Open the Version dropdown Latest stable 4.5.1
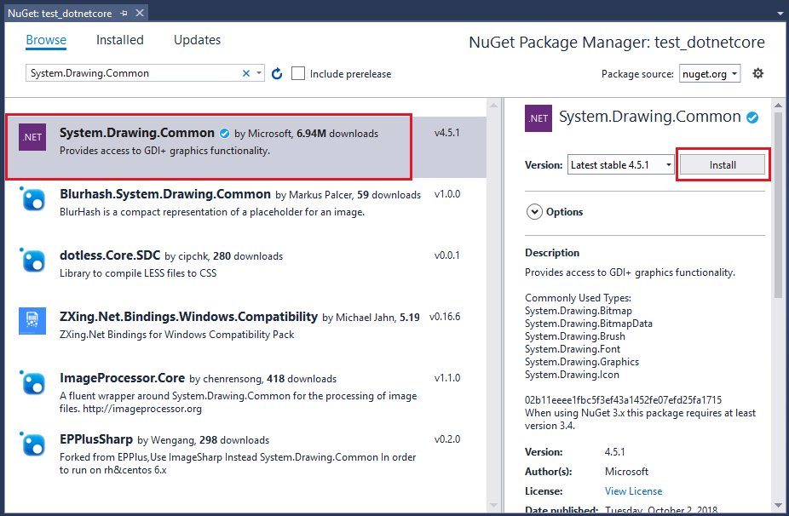Viewport: 789px width, 516px height. pos(620,164)
